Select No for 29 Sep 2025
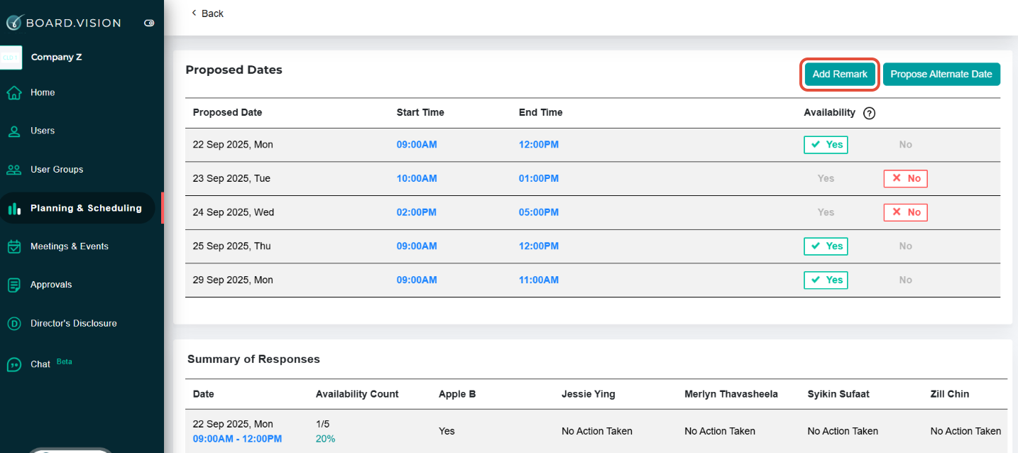Image resolution: width=1018 pixels, height=453 pixels. [905, 280]
